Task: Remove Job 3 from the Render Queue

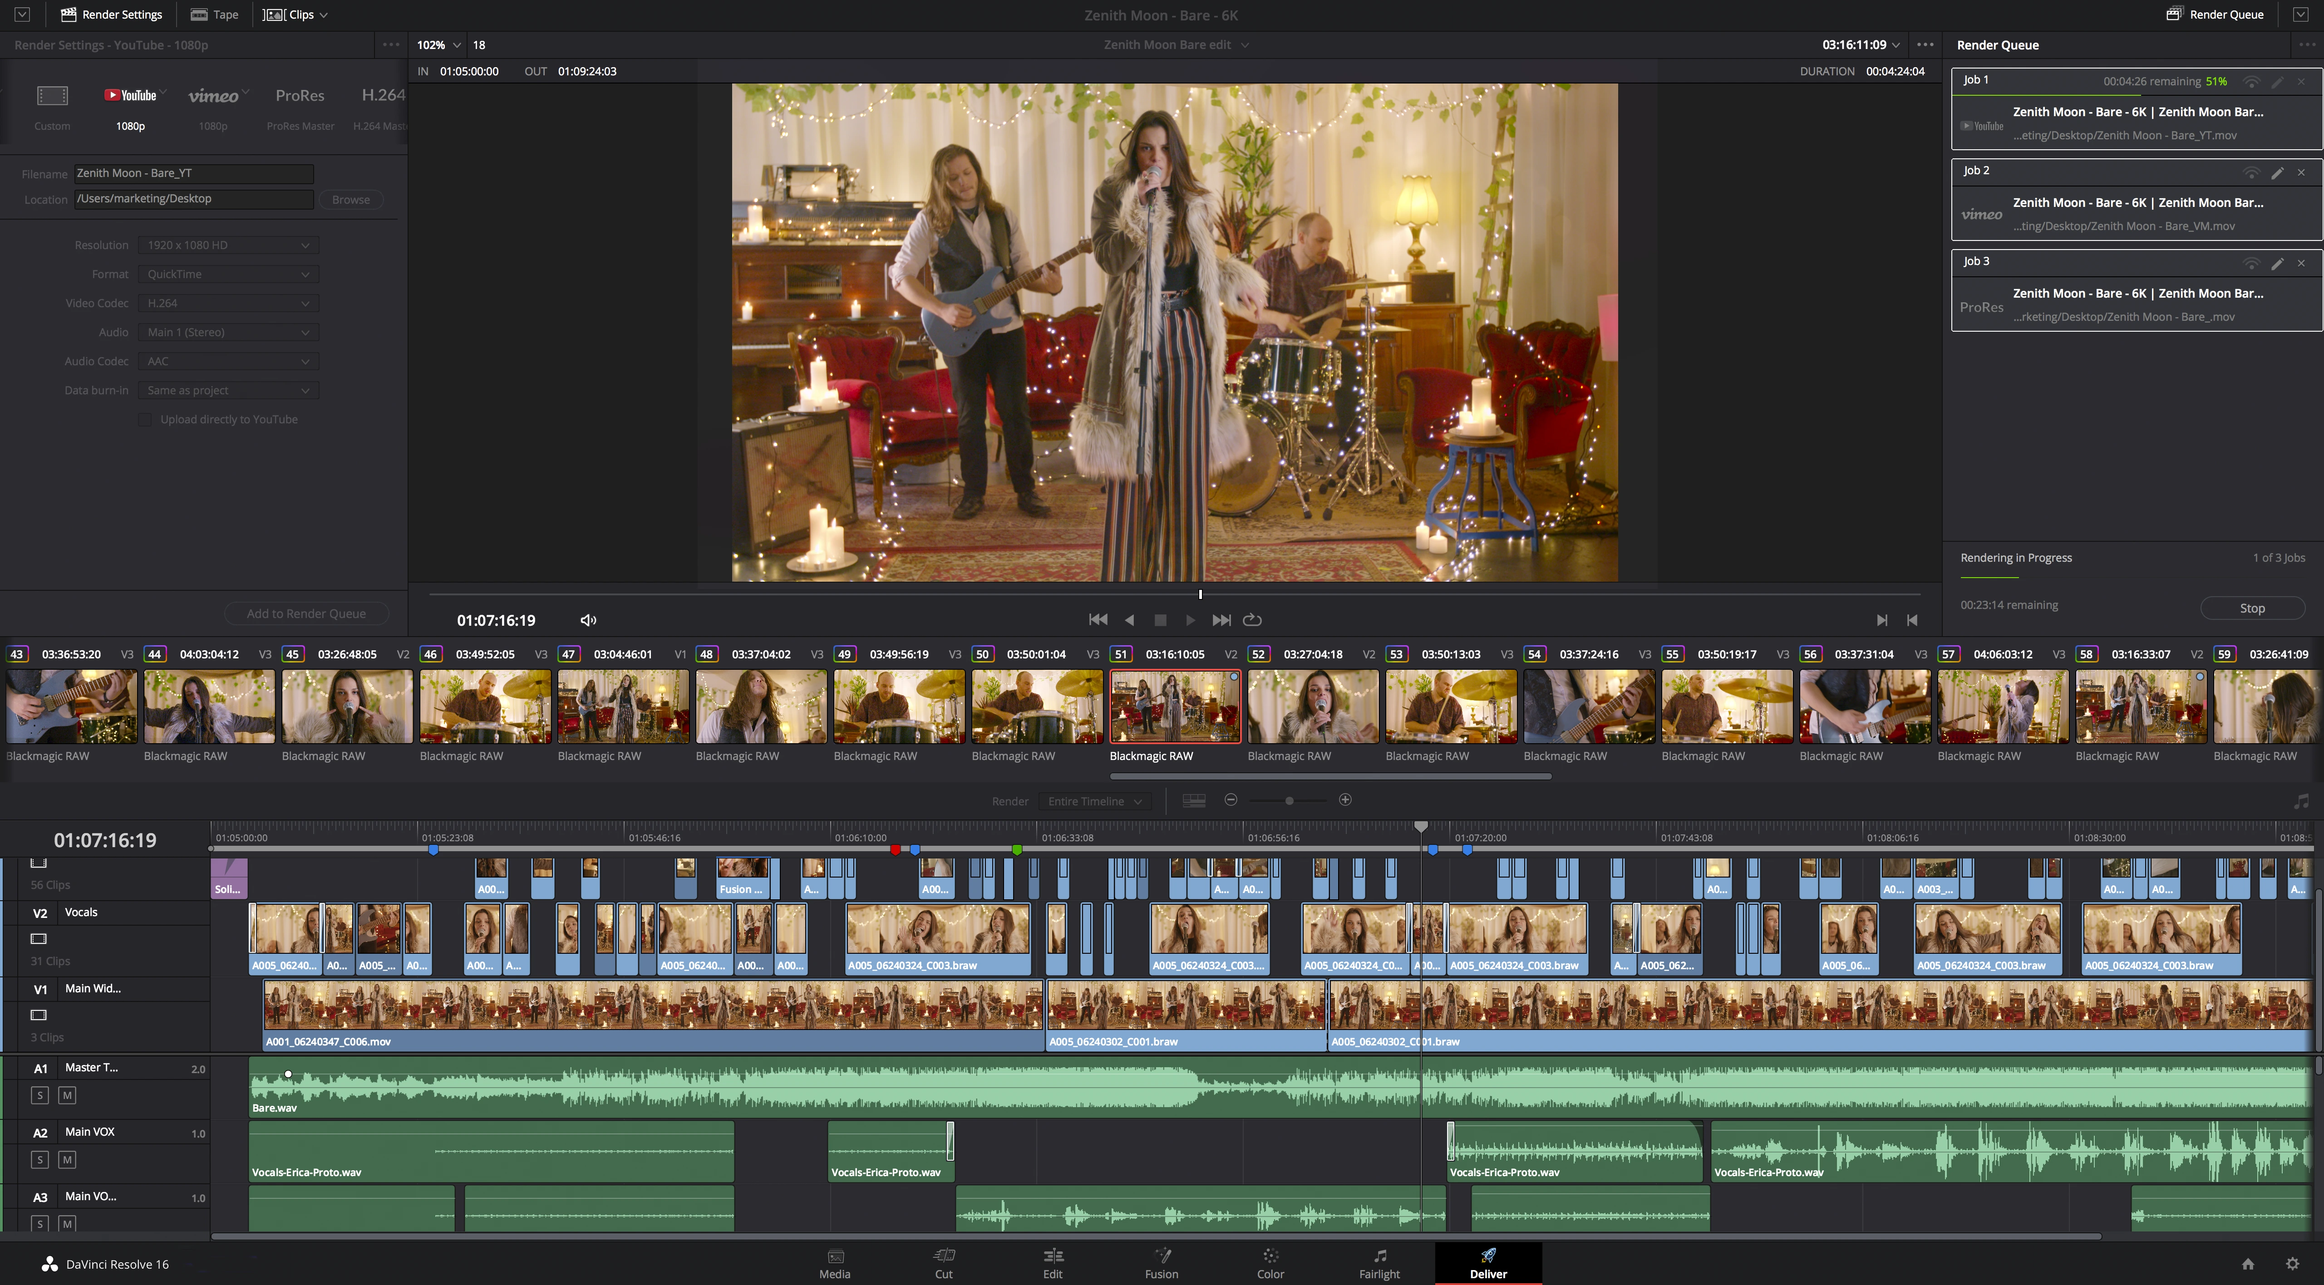Action: tap(2301, 262)
